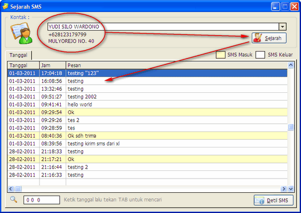Click the horizontal scrollbar left arrow
This screenshot has width=301, height=213.
[11, 189]
